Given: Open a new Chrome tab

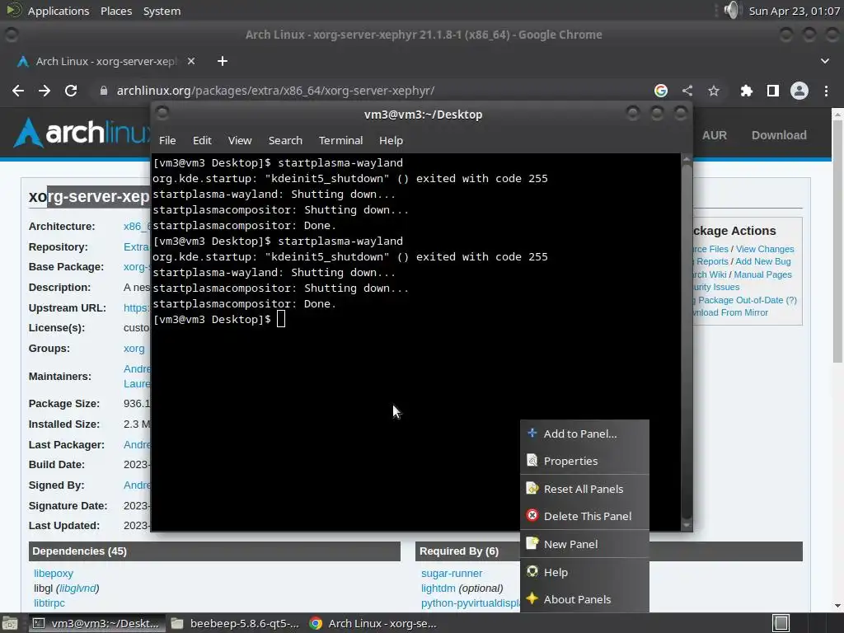Looking at the screenshot, I should pyautogui.click(x=223, y=61).
